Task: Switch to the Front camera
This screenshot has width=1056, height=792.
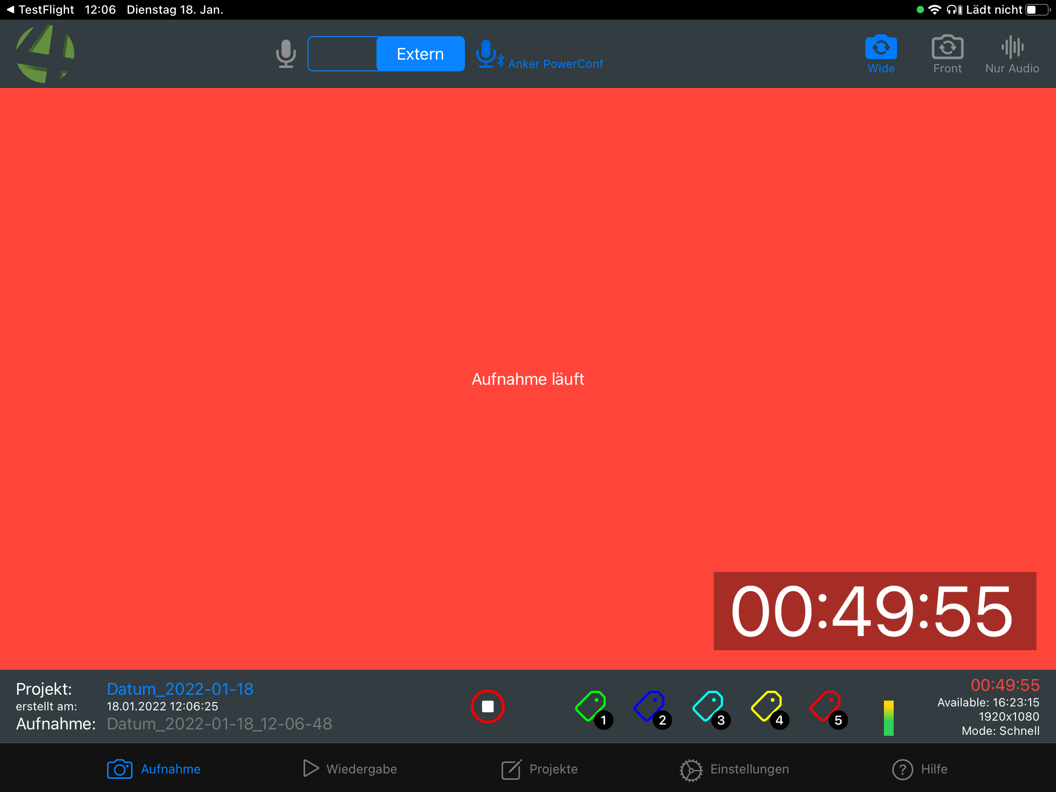Action: pyautogui.click(x=947, y=47)
